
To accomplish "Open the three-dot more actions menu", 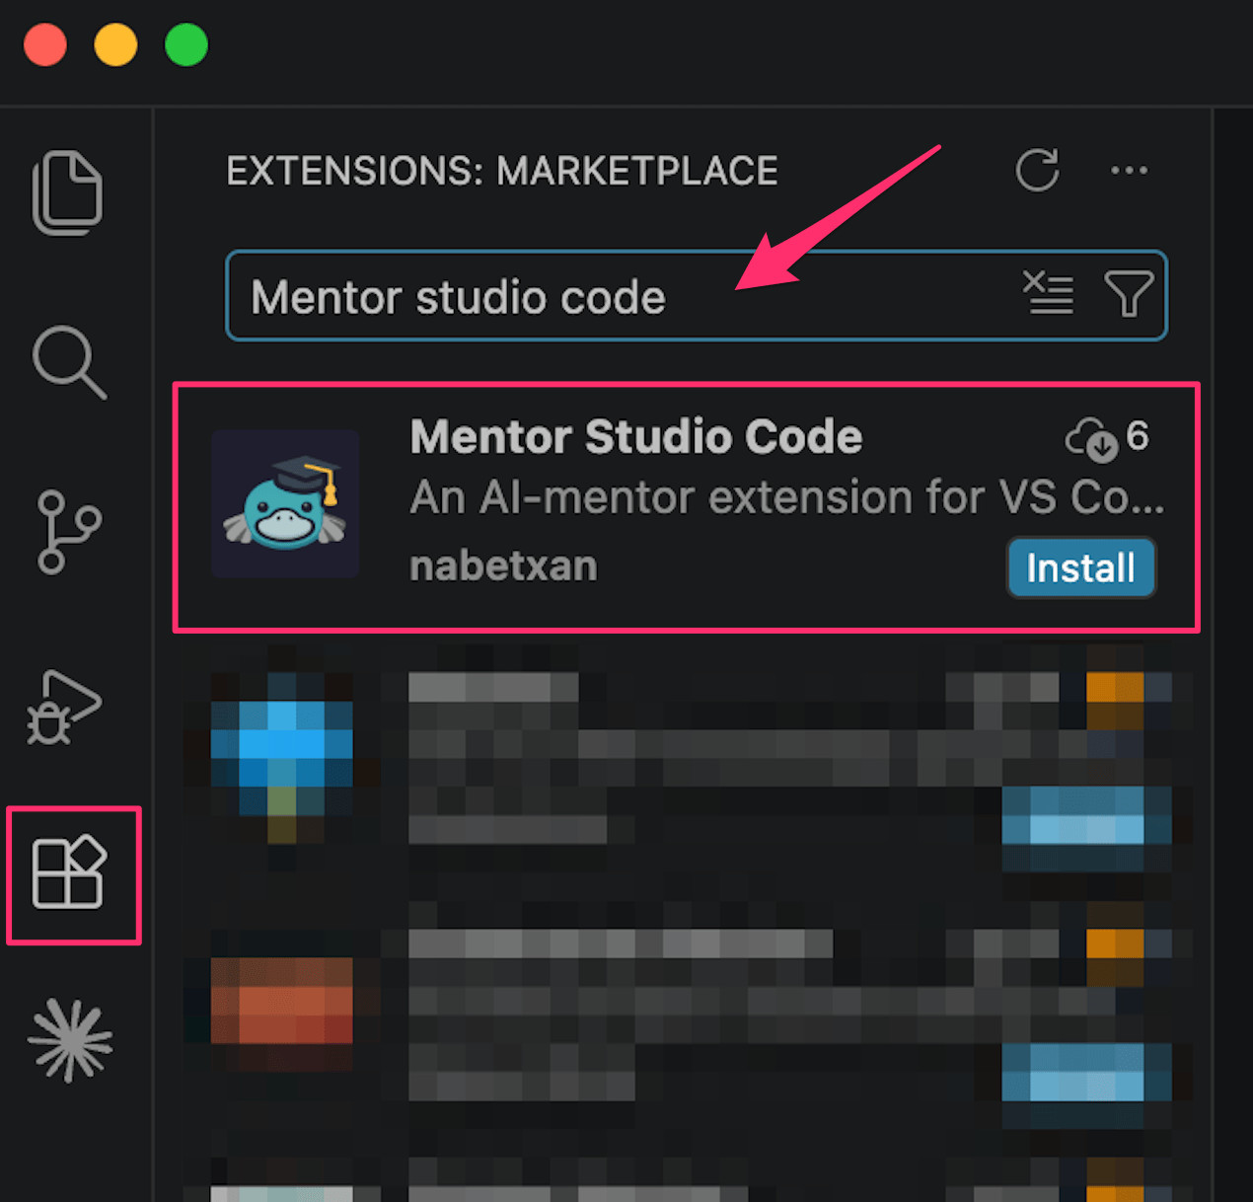I will coord(1129,171).
